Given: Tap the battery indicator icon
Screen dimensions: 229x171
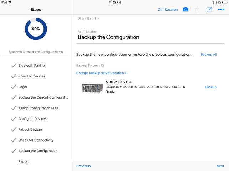Looking at the screenshot, I should [224, 2].
